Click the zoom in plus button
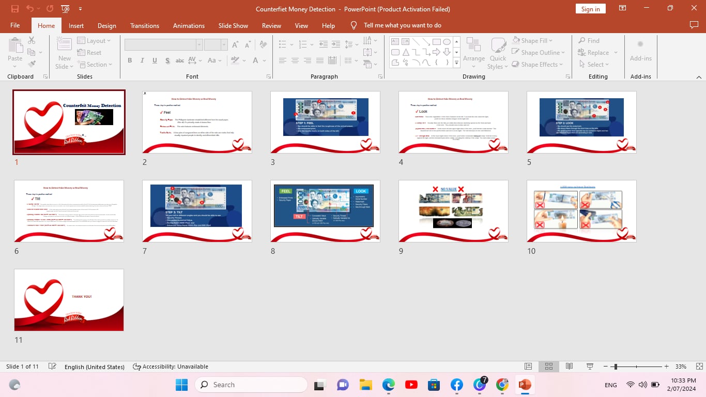The width and height of the screenshot is (706, 397). point(667,367)
